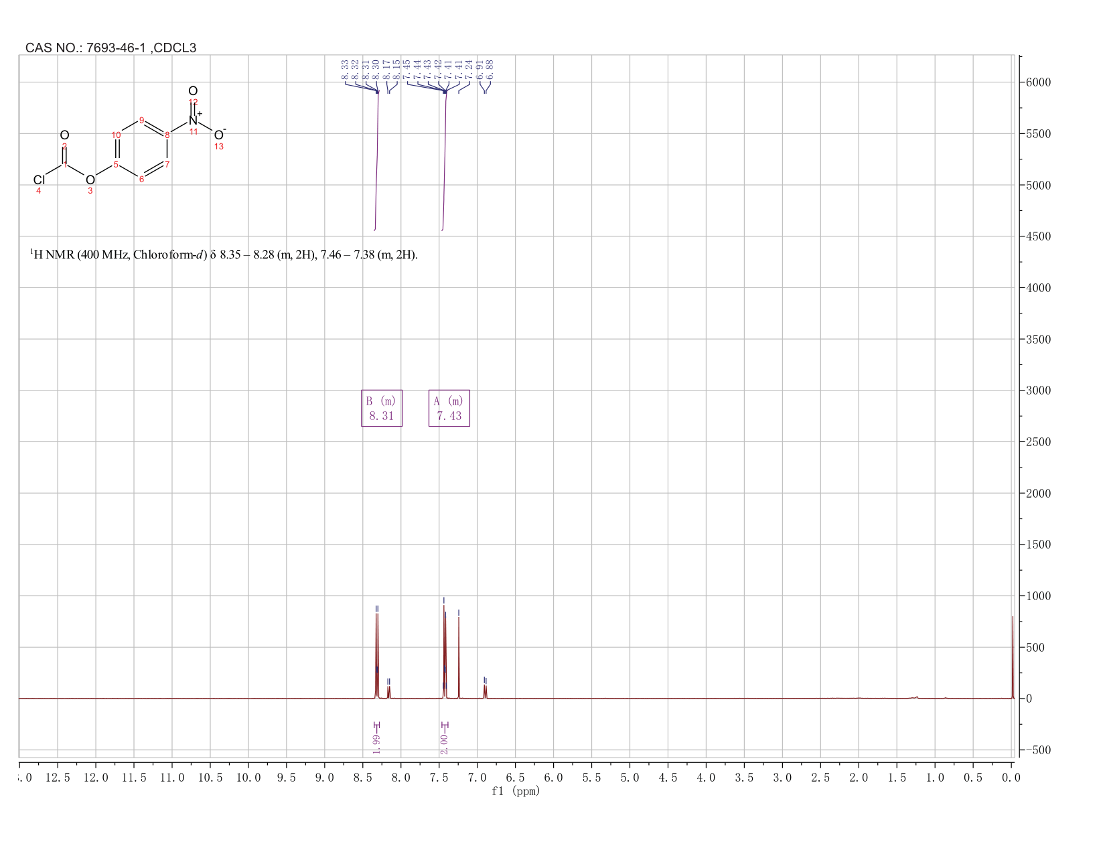Click the 1H NMR description line below structure

[224, 255]
